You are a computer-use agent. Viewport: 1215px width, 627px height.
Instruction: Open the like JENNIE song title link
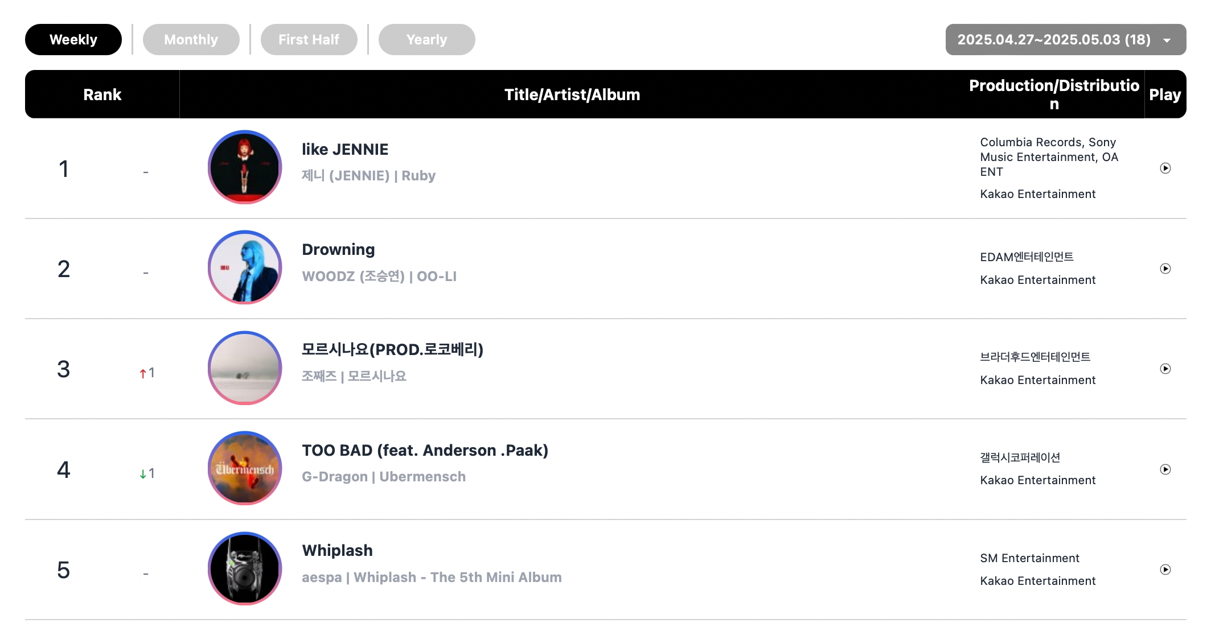tap(345, 149)
